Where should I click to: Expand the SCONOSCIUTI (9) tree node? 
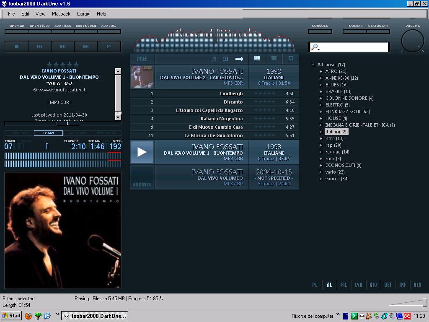pyautogui.click(x=320, y=165)
